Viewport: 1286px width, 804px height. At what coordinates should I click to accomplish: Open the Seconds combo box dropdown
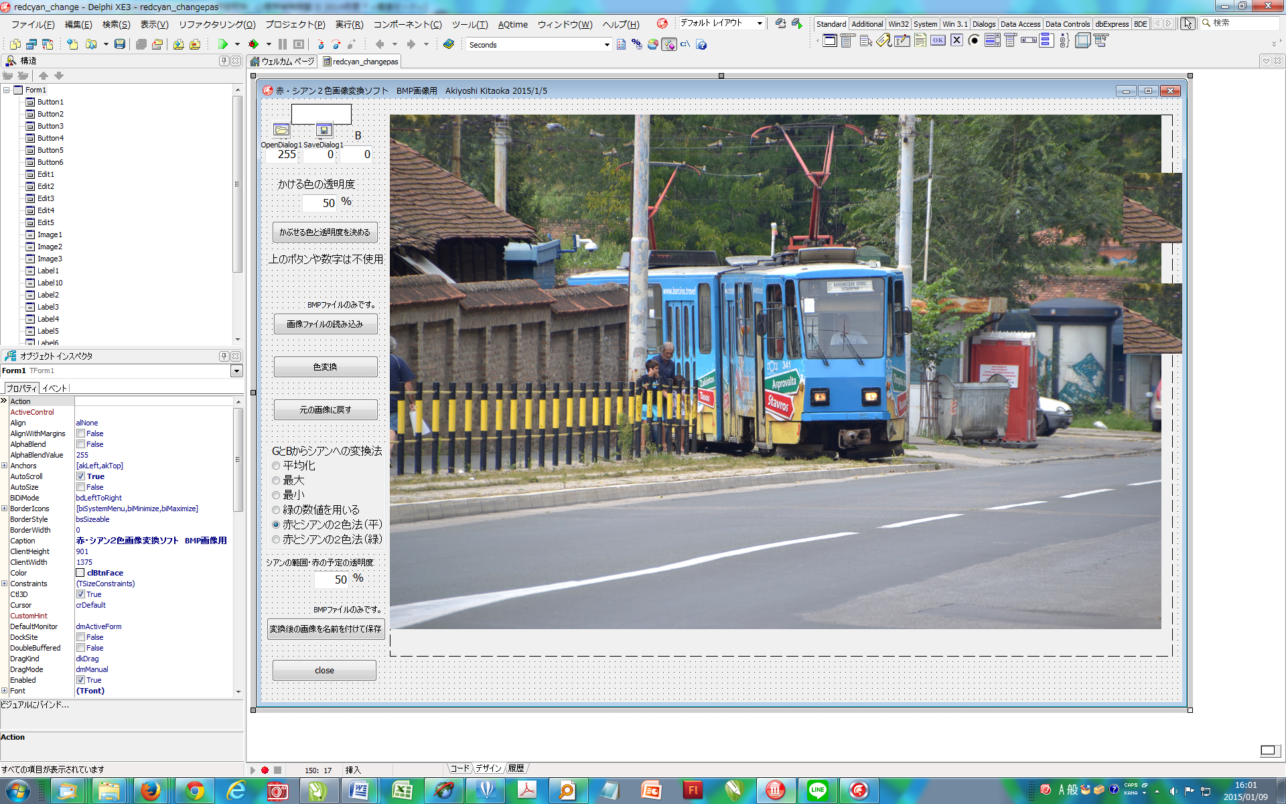[x=606, y=45]
